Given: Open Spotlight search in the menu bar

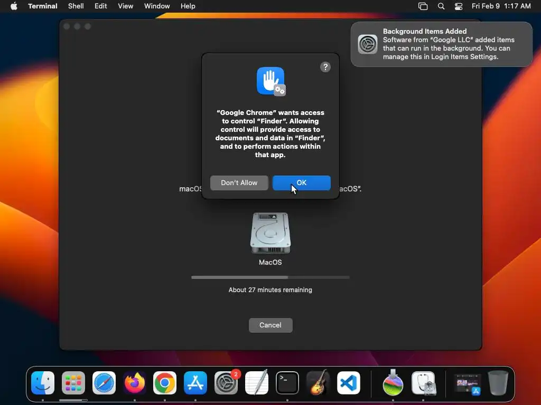Looking at the screenshot, I should point(441,6).
